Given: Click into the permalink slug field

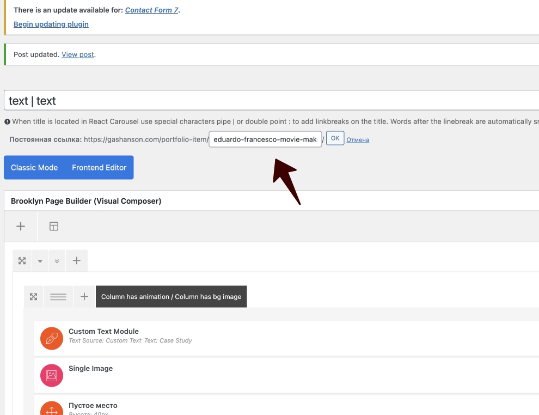Looking at the screenshot, I should (265, 139).
